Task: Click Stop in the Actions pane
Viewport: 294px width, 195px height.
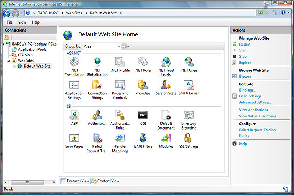Action: 243,57
